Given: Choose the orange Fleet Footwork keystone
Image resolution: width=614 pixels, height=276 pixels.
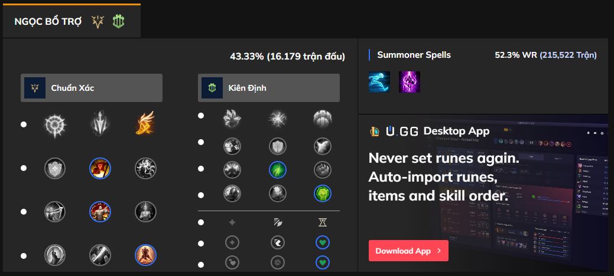Looking at the screenshot, I should pyautogui.click(x=145, y=124).
